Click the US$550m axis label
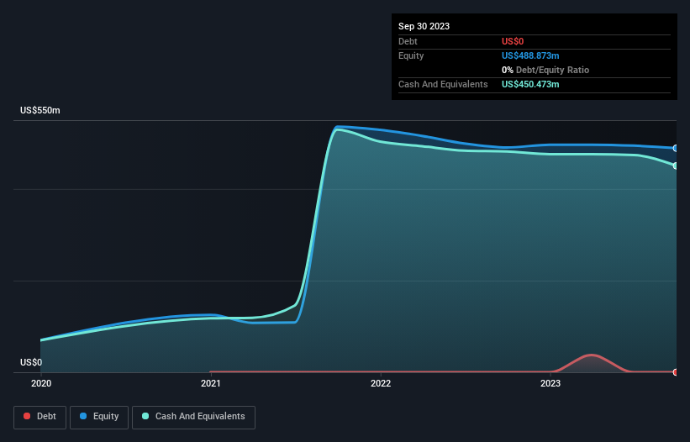690x442 pixels. pyautogui.click(x=40, y=110)
